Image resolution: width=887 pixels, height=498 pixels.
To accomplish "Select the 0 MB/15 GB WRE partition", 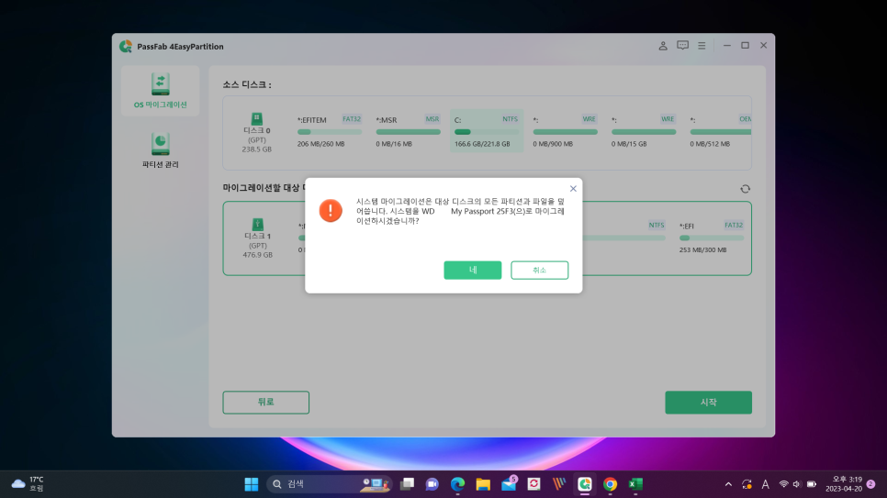I will [644, 132].
